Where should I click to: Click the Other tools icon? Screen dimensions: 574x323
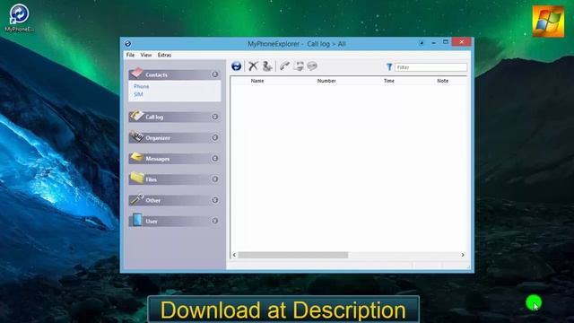(137, 199)
